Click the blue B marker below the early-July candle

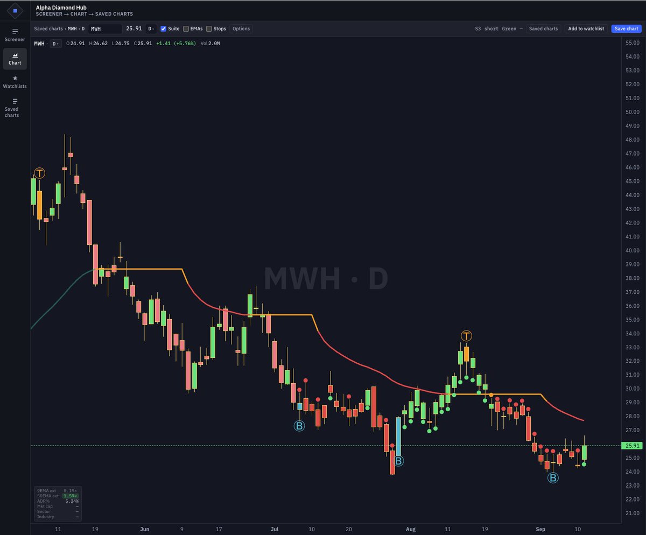pyautogui.click(x=299, y=426)
